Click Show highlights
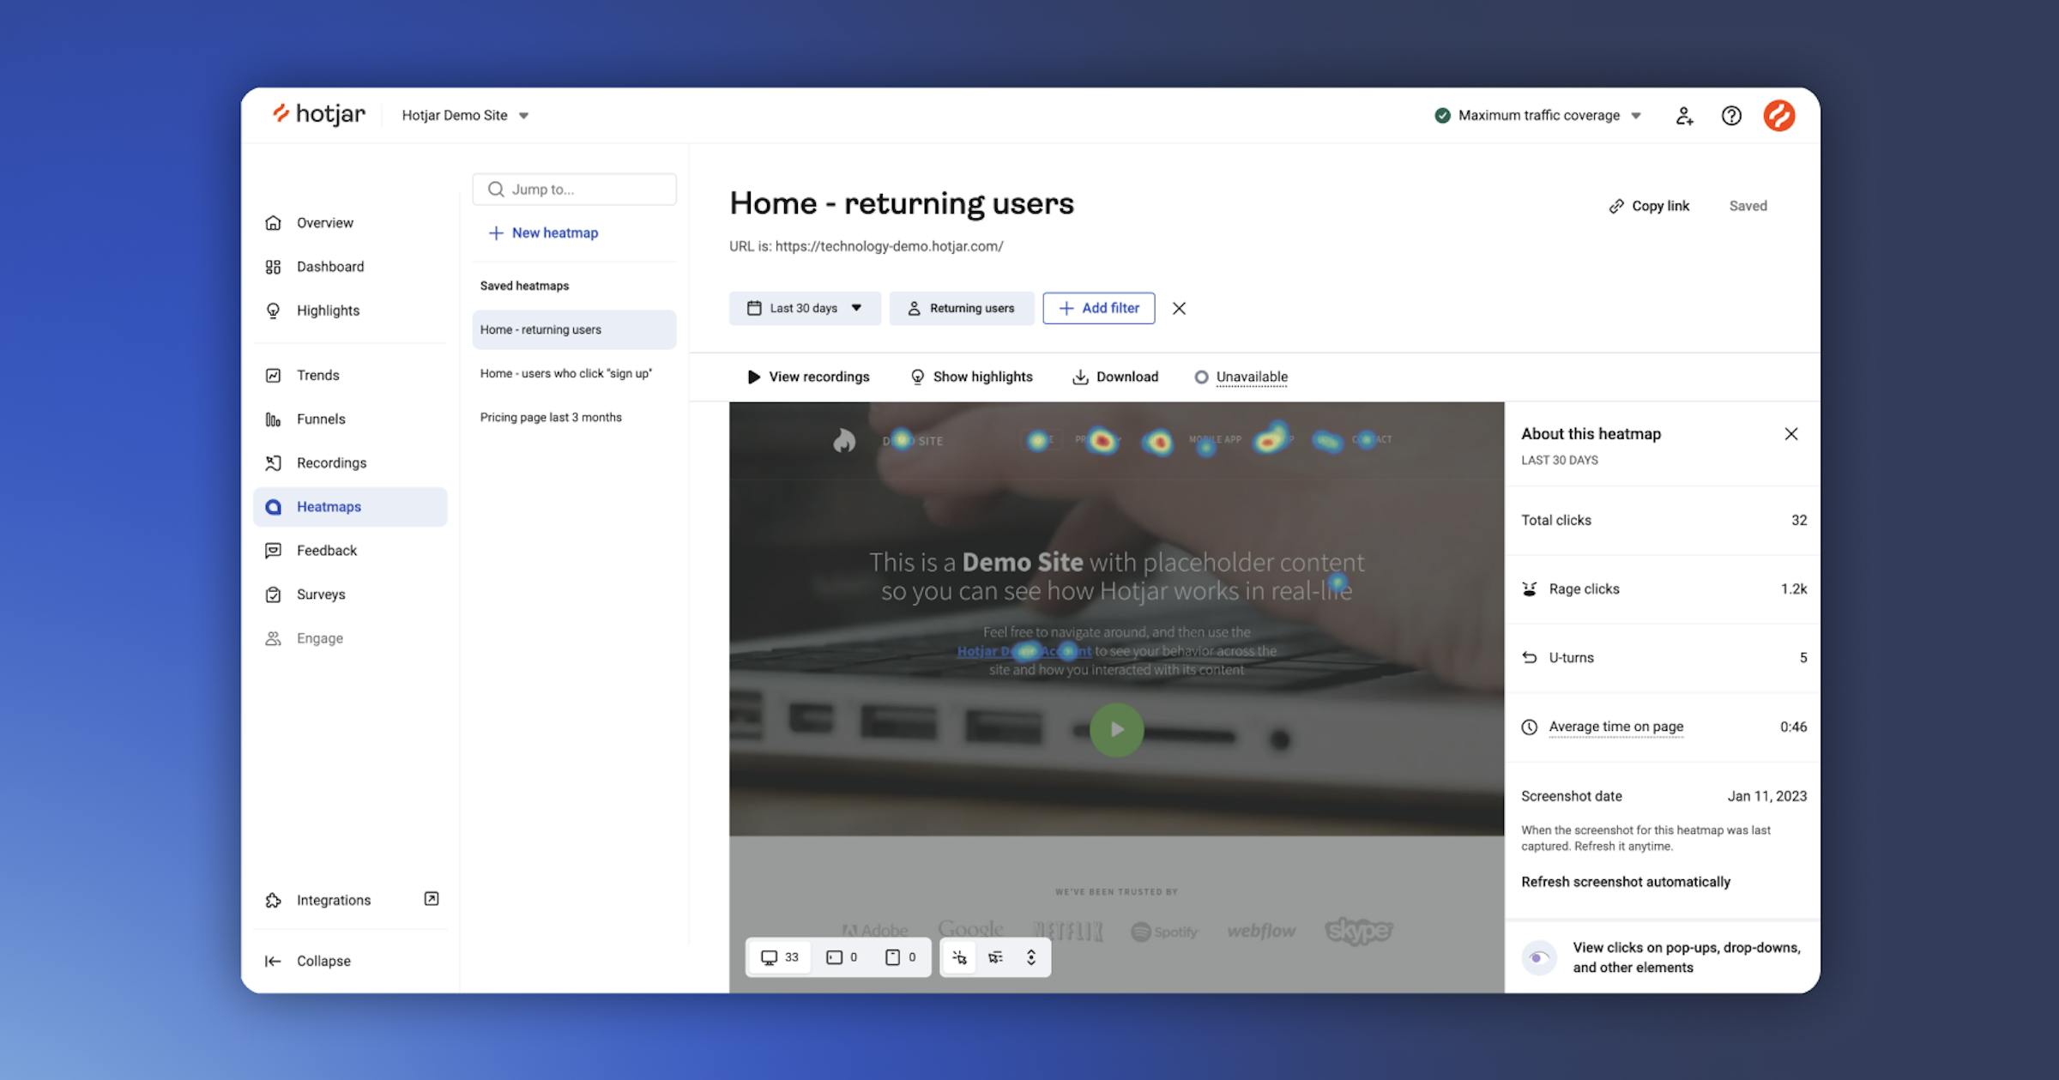 click(x=971, y=377)
